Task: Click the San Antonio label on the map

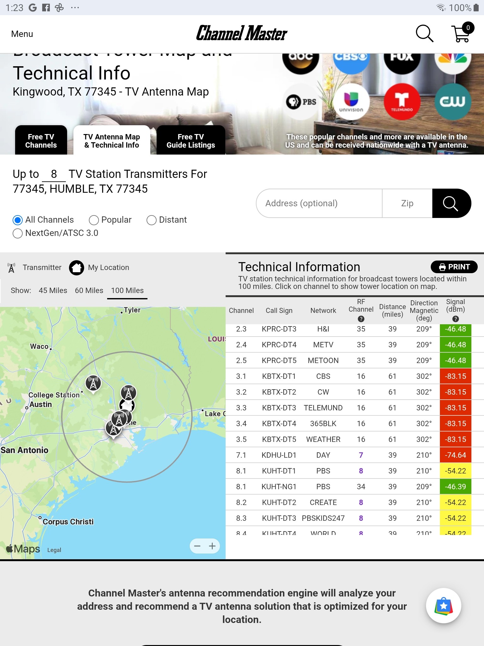Action: tap(25, 450)
